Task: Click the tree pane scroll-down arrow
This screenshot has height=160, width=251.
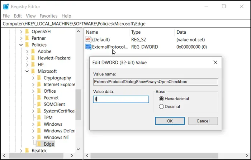Action: point(78,149)
